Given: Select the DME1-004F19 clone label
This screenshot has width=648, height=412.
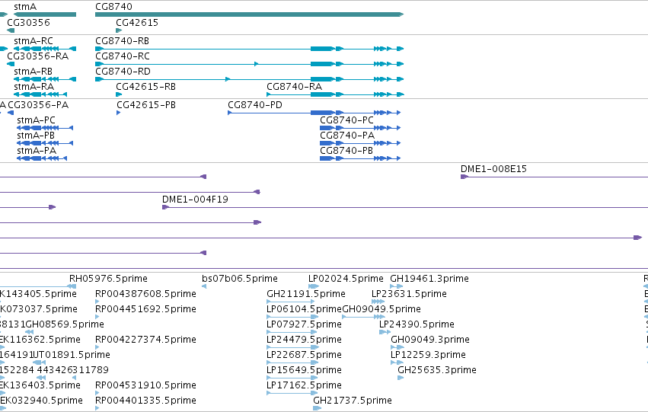Looking at the screenshot, I should coord(195,200).
